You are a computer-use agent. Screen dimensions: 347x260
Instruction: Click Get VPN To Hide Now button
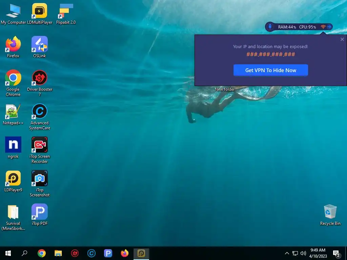270,70
